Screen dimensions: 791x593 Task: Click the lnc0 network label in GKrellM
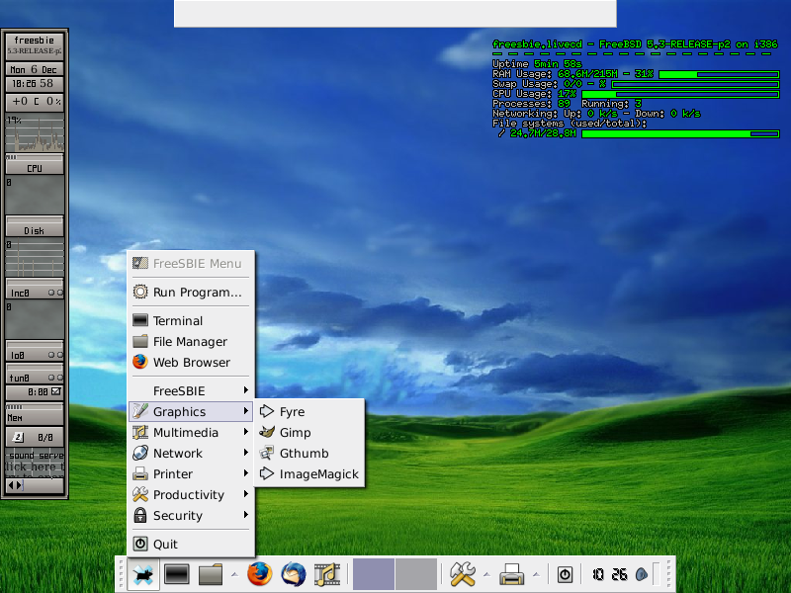point(20,293)
